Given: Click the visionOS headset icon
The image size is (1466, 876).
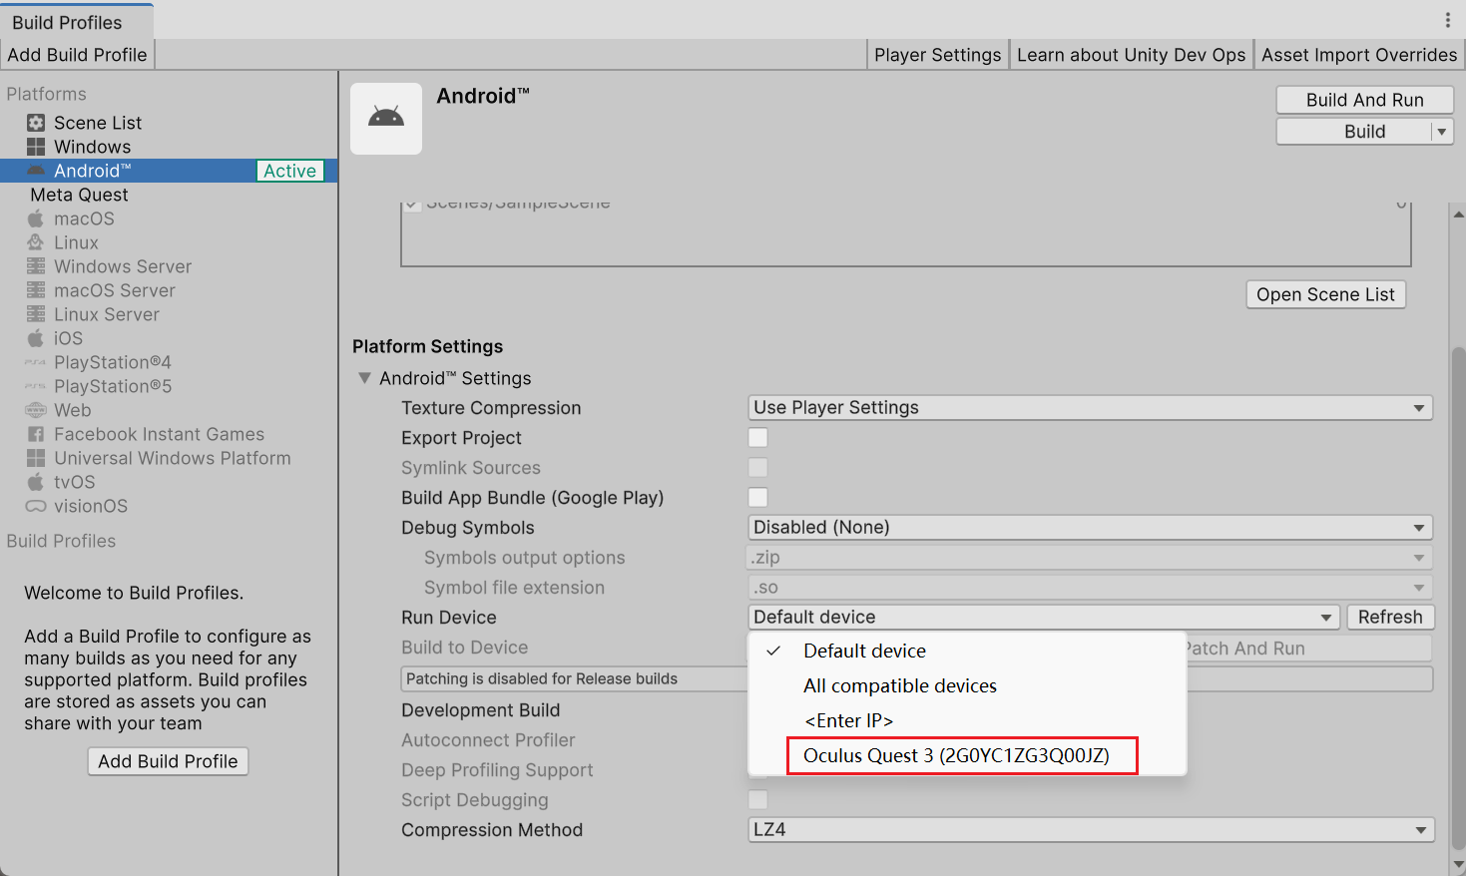Looking at the screenshot, I should pos(36,506).
